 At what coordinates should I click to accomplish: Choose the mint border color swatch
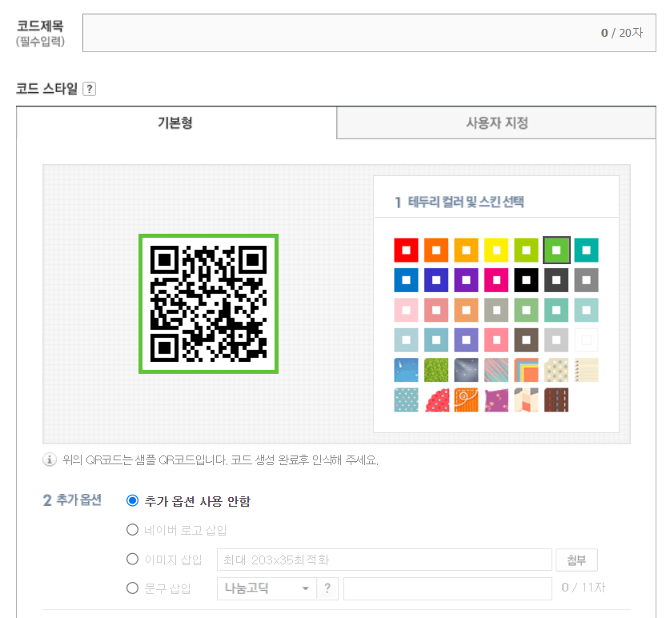pos(556,310)
